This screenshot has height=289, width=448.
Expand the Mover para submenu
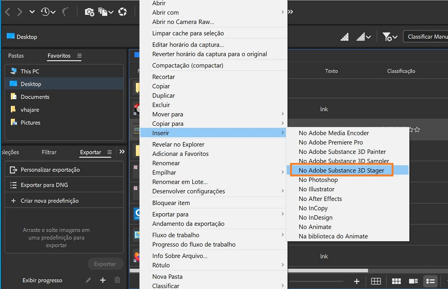pos(283,114)
